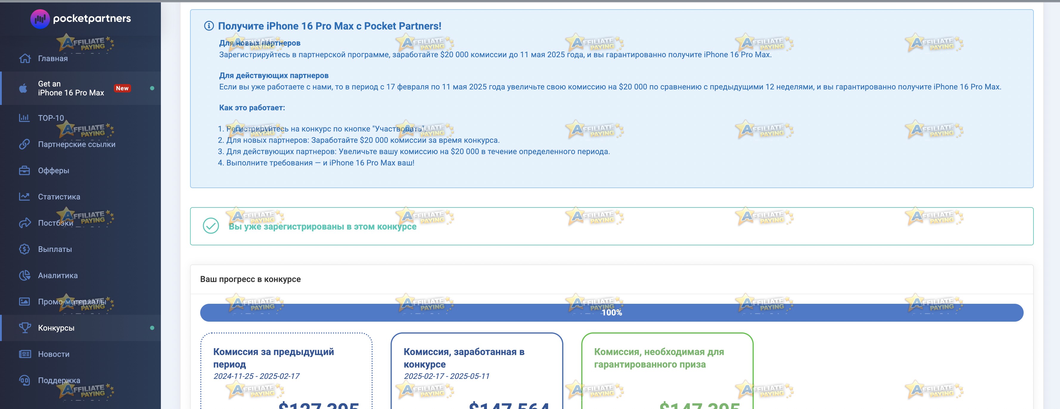The image size is (1060, 409).
Task: Open Партнерские ссылки in the sidebar
Action: point(81,144)
